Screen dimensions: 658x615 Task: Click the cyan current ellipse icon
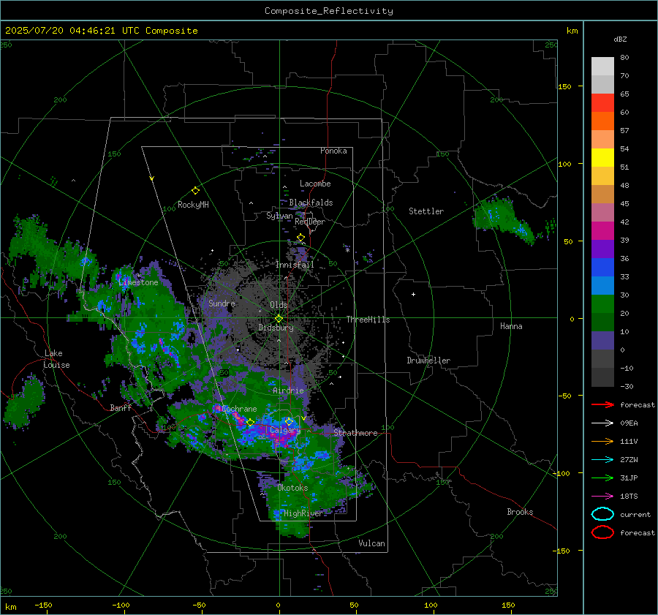602,514
